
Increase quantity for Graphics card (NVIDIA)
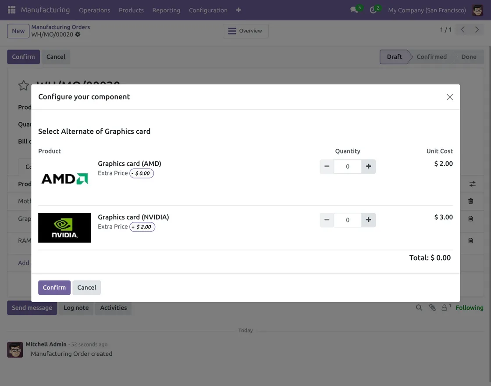tap(369, 220)
